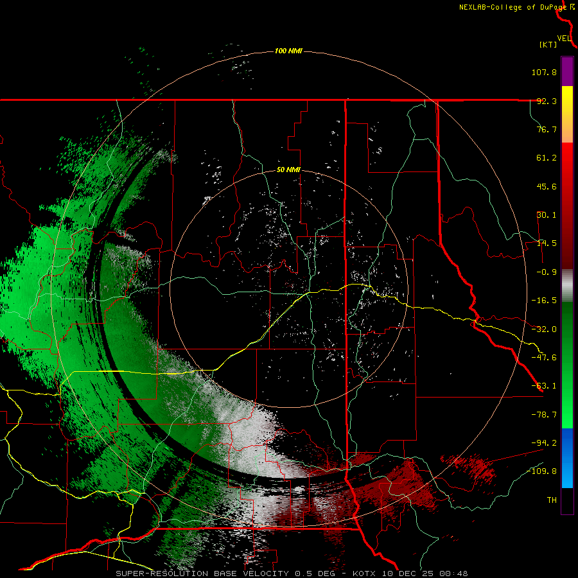Click the yellow-orange segment of the color bar
578x578 pixels.
(567, 114)
